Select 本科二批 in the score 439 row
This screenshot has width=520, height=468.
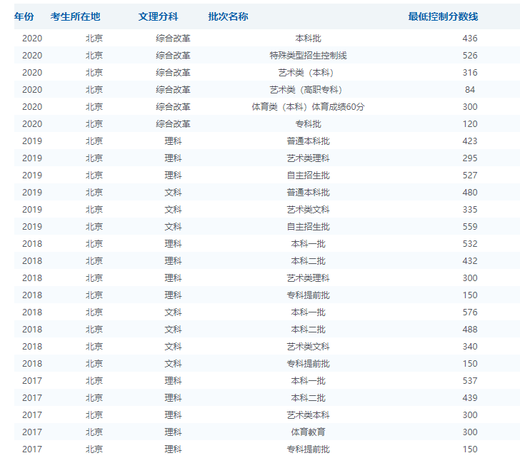point(308,398)
